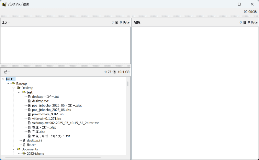Click the Documents folder icon
Image resolution: width=259 pixels, height=160 pixels.
tap(19, 149)
